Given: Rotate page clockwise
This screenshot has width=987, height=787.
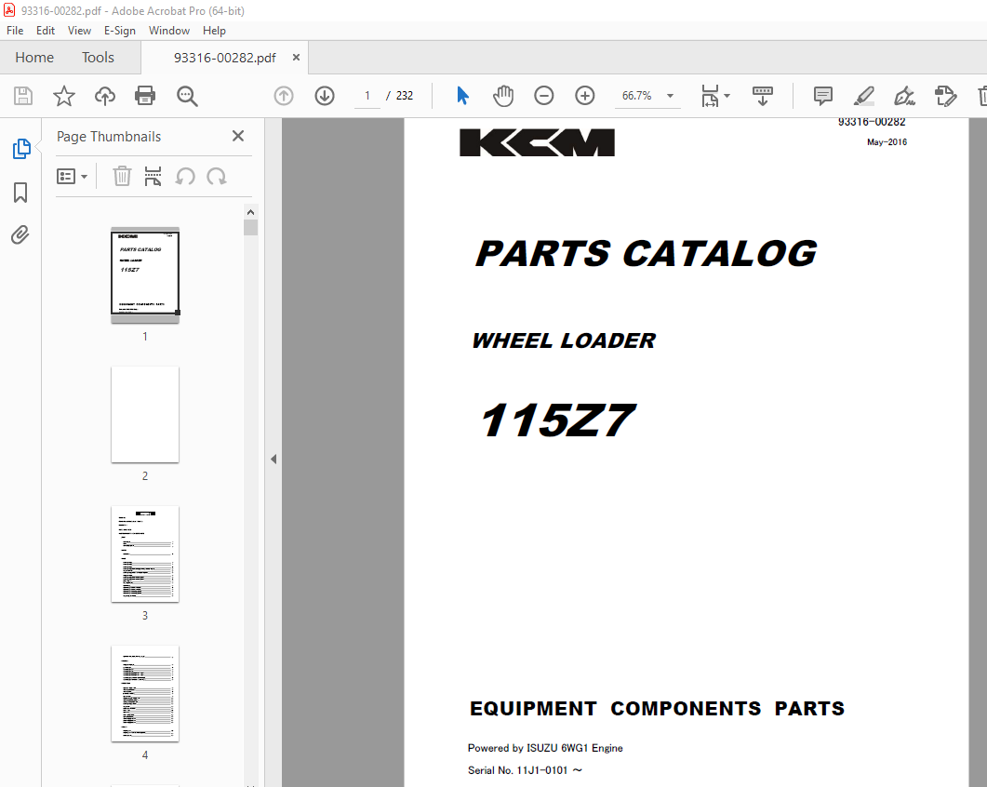Looking at the screenshot, I should coord(217,177).
